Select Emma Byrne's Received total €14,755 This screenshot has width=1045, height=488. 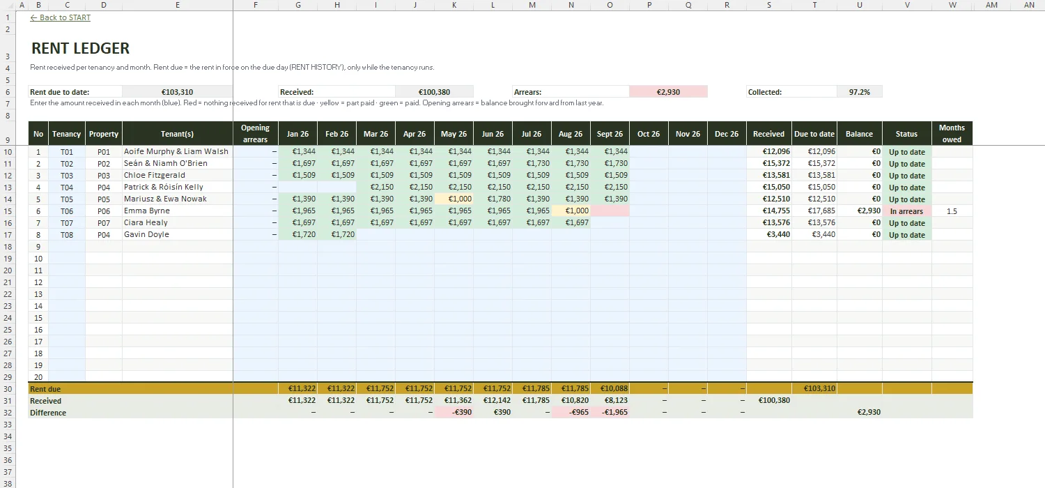769,211
